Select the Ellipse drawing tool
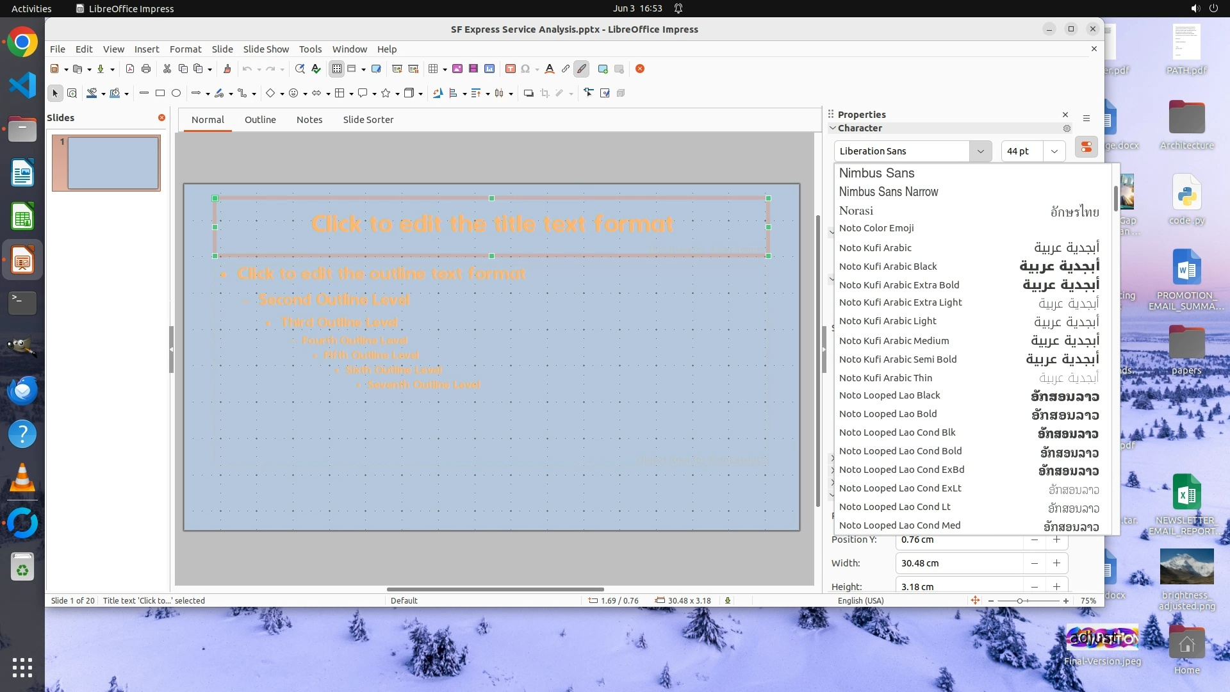This screenshot has height=692, width=1230. [176, 94]
